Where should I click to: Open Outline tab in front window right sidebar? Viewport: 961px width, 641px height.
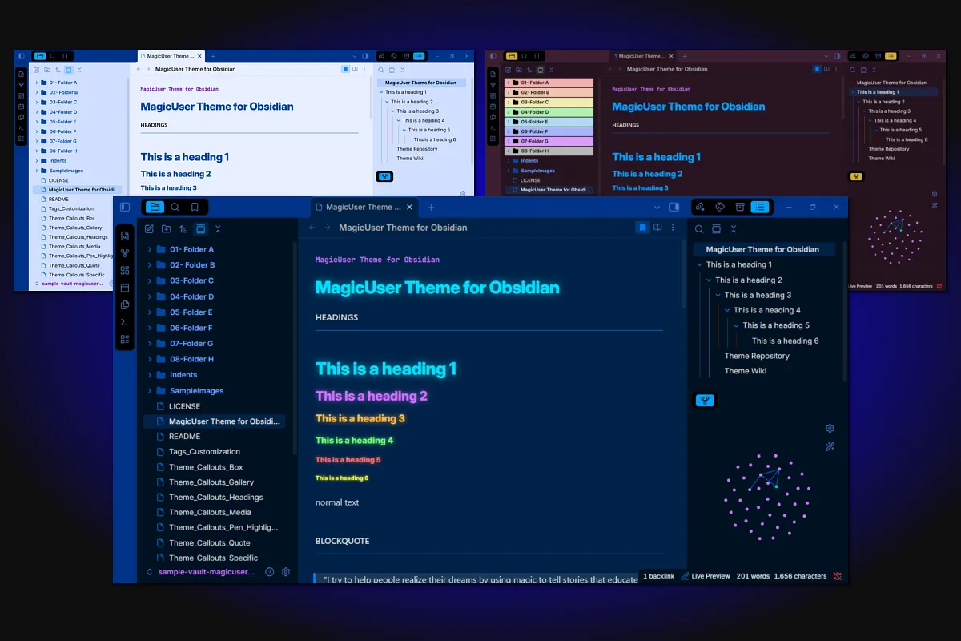tap(760, 207)
